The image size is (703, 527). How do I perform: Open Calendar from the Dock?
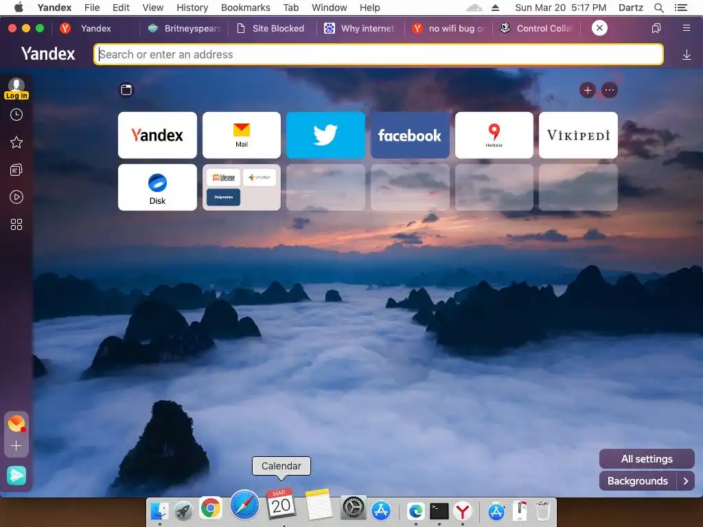(x=281, y=504)
